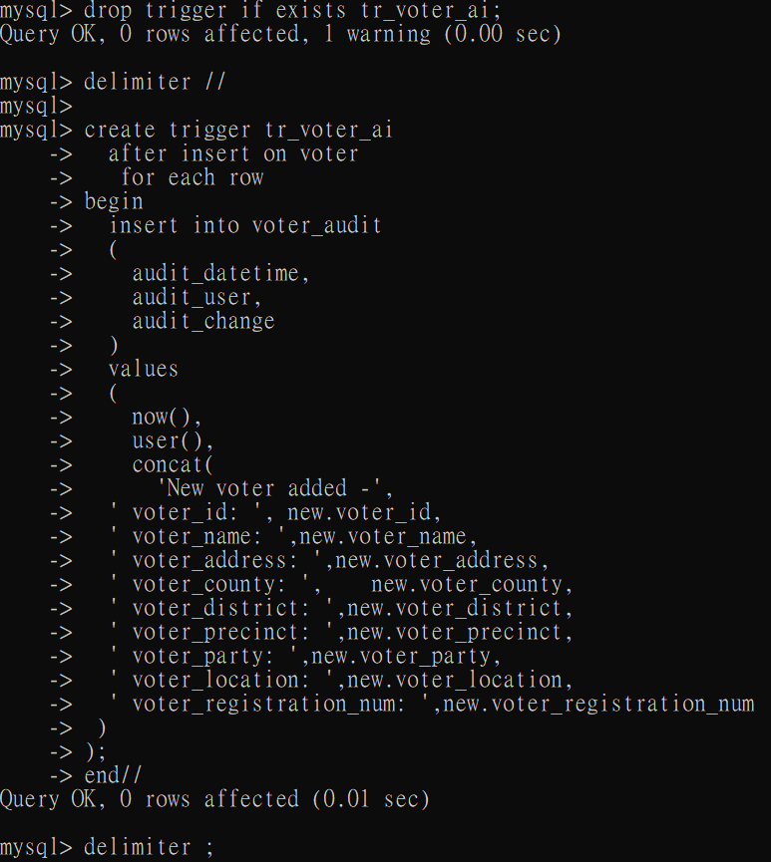Click 'new.voter_county' in the concat list

(467, 585)
